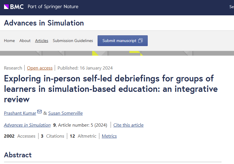Open the email envelope icon beside Prashant Kumar
Viewport: 234px width, 164px height.
39,112
